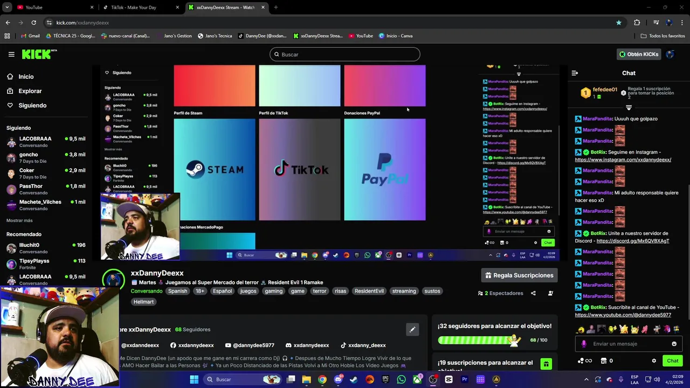The image size is (690, 388).
Task: Collapse the chat panel with arrow icon
Action: click(x=575, y=73)
